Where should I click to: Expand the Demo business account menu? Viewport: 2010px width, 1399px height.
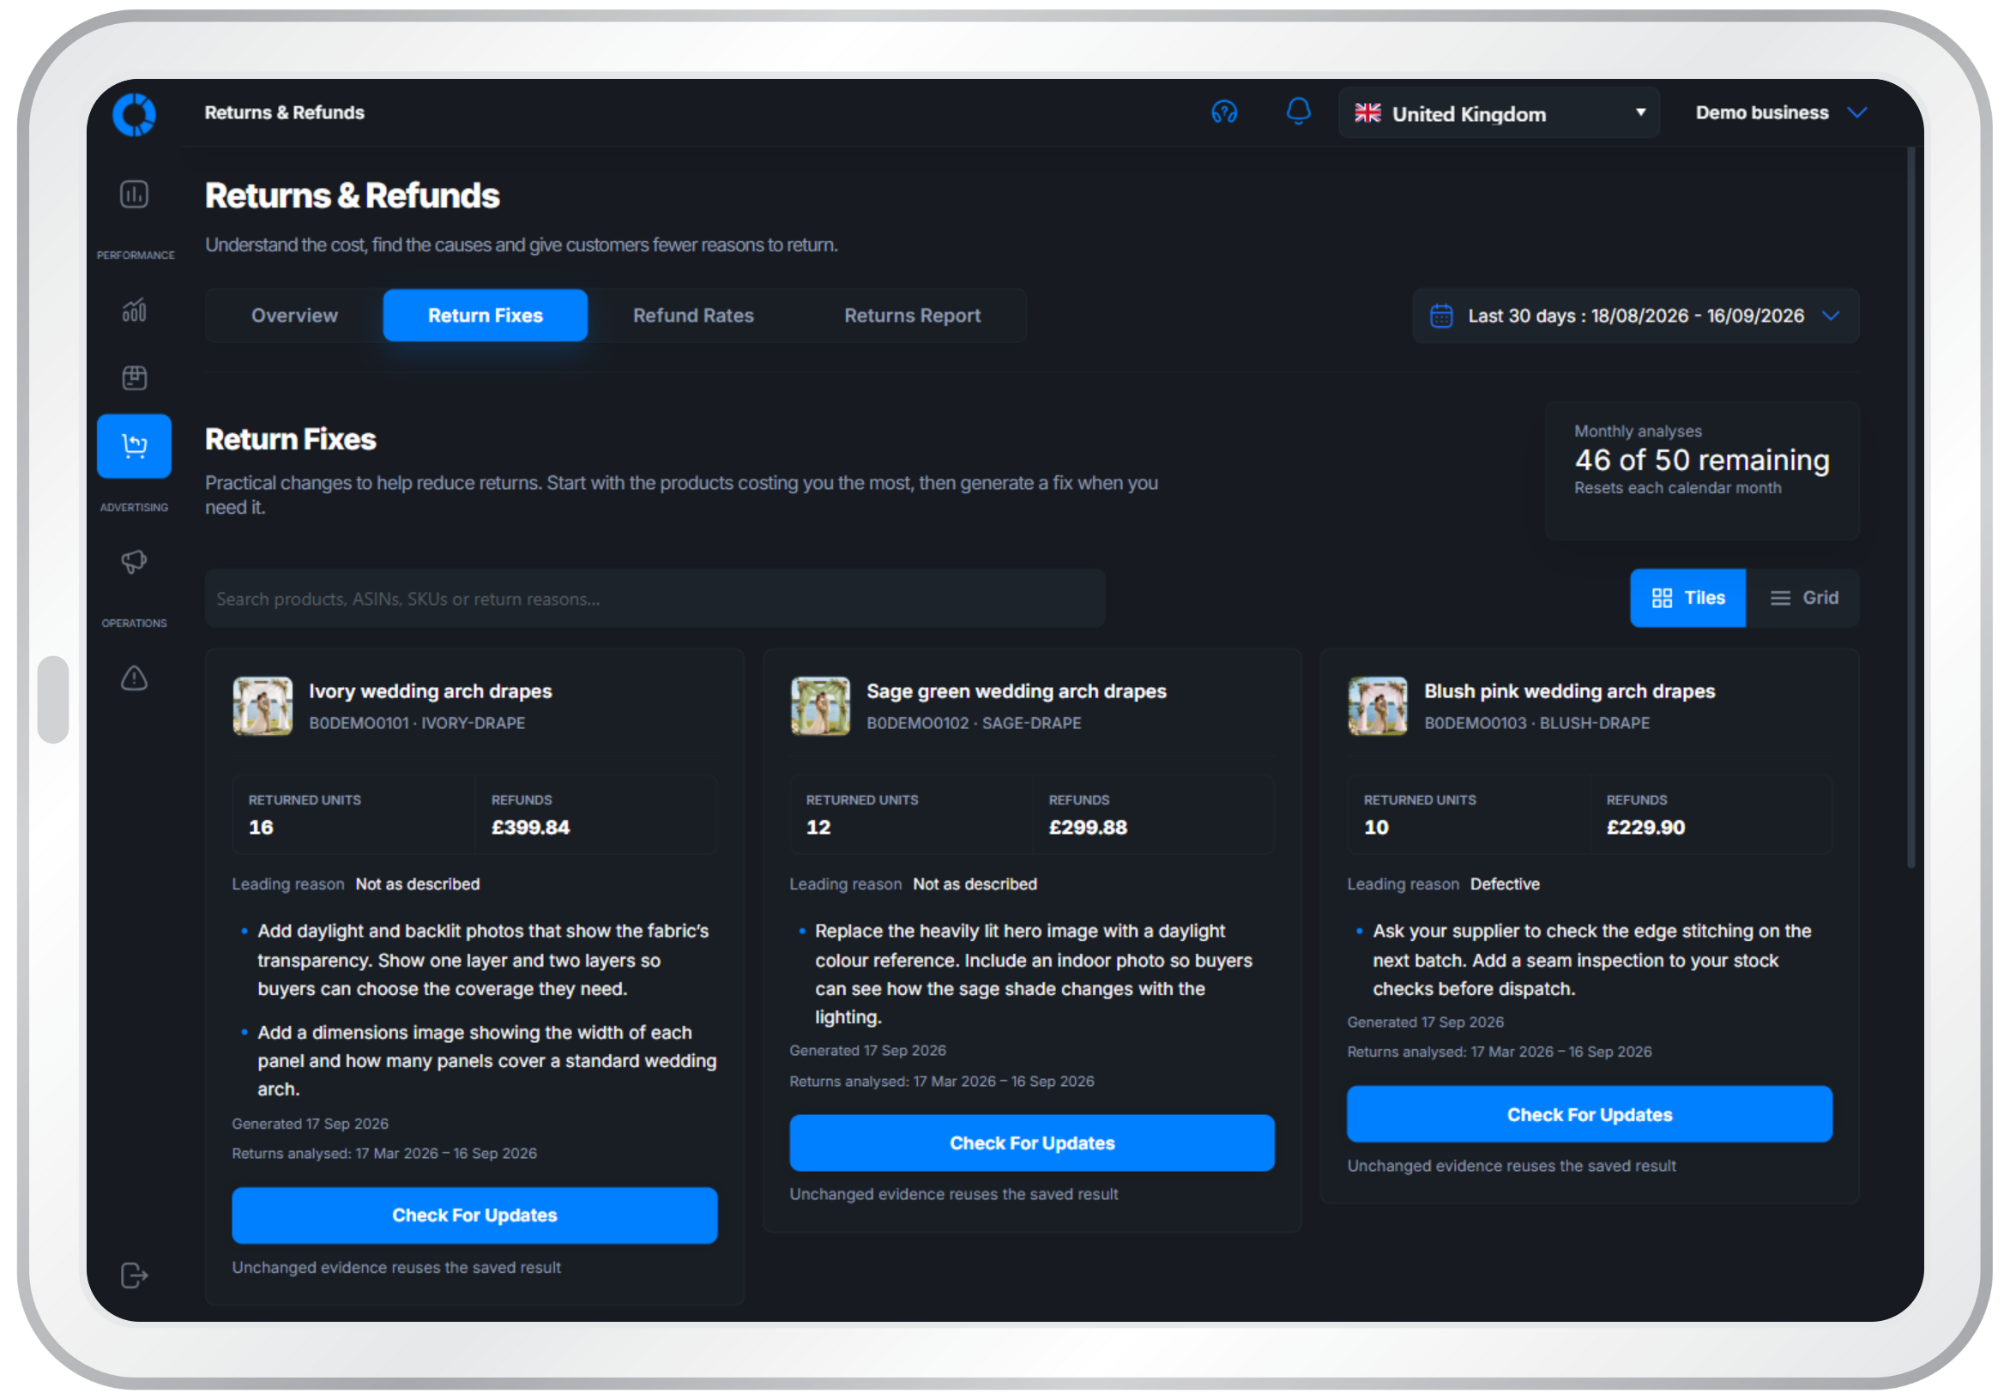(1780, 113)
